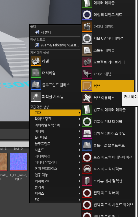Choose the 머티리얼 label text
Viewport: 138px width, 217px height.
tap(49, 73)
